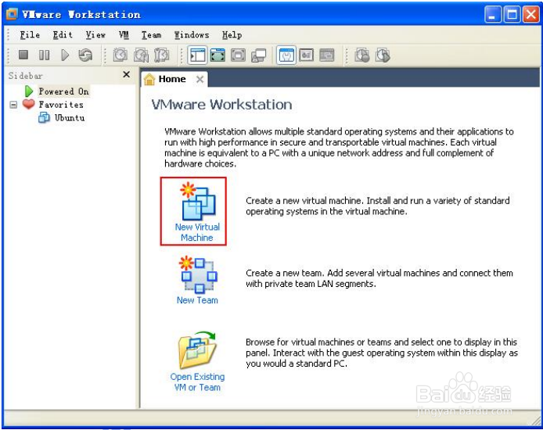Image resolution: width=543 pixels, height=430 pixels.
Task: Open the View menu
Action: click(95, 35)
